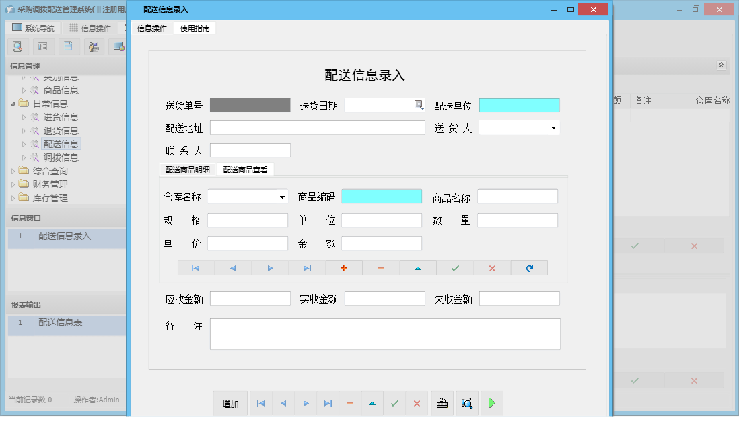Open the 送货人 dropdown list
Image resolution: width=739 pixels, height=424 pixels.
pos(553,127)
